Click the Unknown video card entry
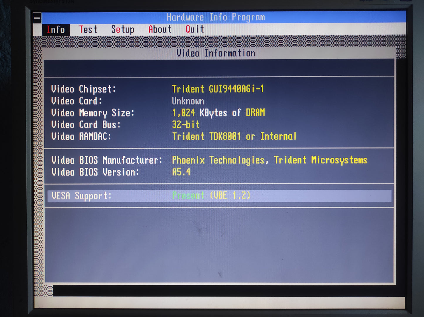Viewport: 424px width, 317px height. [x=188, y=101]
